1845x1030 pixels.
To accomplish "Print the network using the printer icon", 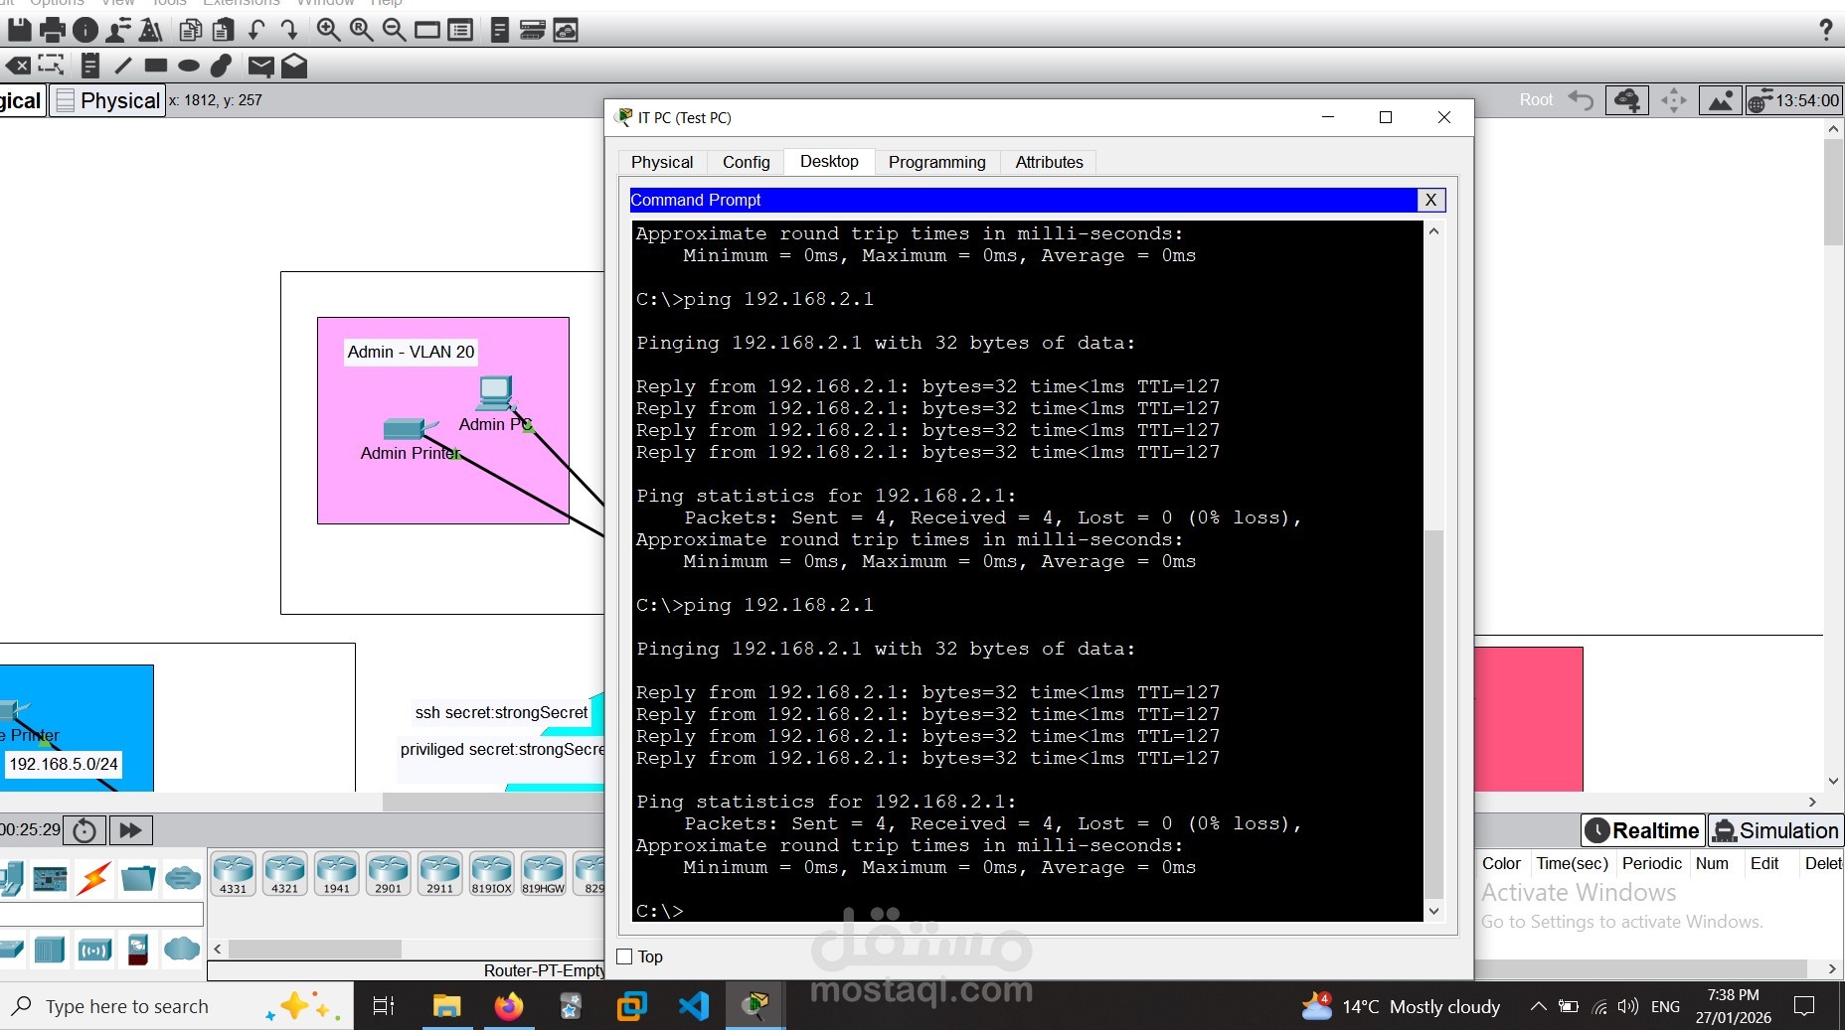I will coord(52,30).
